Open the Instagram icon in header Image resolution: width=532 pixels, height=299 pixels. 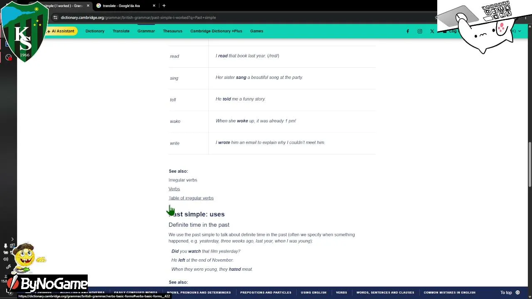[420, 31]
